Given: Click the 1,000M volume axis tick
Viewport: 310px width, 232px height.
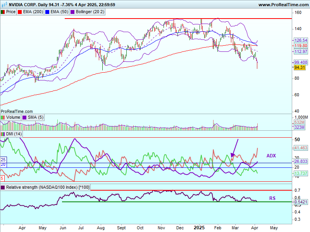Looking at the screenshot, I should point(301,118).
